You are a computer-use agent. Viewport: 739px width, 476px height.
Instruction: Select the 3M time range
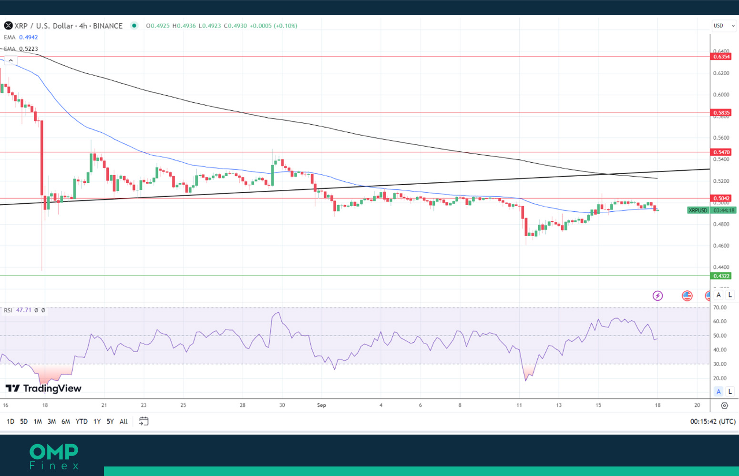coord(51,422)
